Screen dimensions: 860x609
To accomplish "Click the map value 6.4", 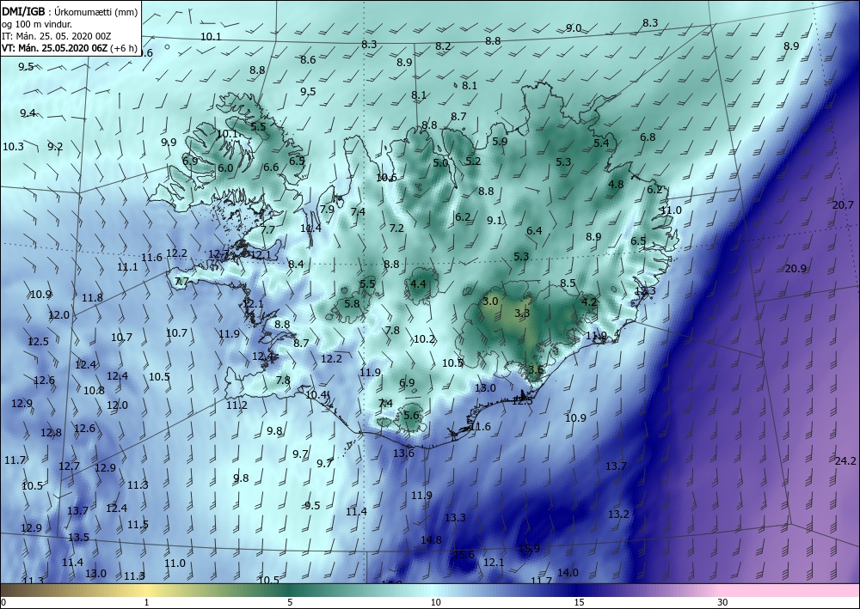I will pos(534,230).
